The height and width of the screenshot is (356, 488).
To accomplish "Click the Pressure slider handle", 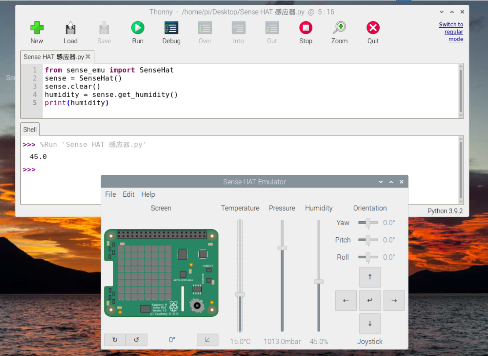I will point(282,248).
